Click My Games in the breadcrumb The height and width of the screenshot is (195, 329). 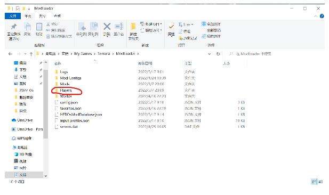pyautogui.click(x=83, y=54)
